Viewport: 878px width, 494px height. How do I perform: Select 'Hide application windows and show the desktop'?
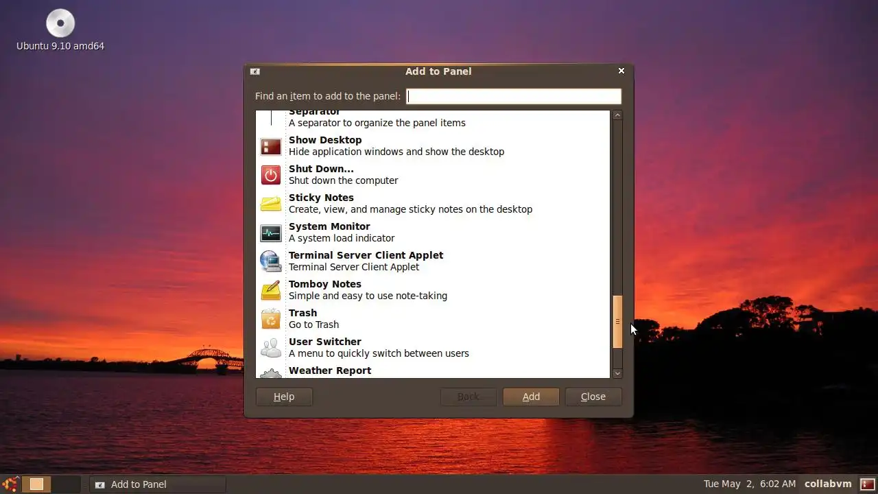click(x=396, y=152)
